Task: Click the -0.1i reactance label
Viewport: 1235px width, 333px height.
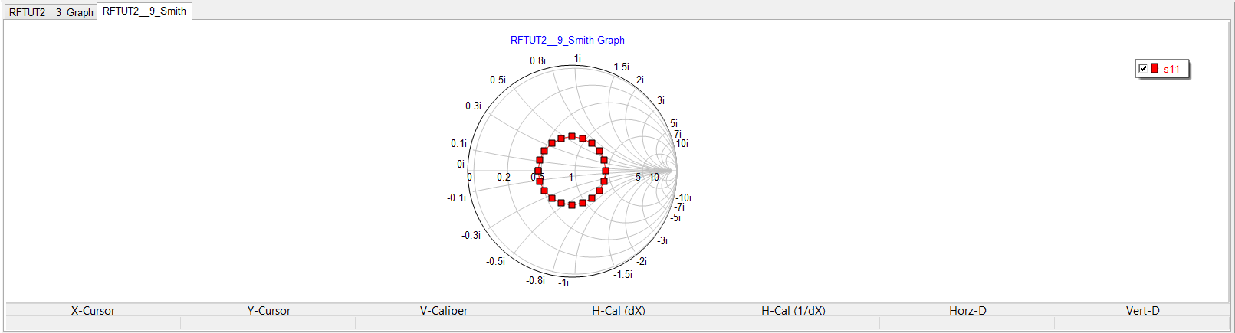Action: coord(457,198)
